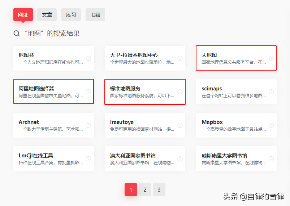Switch to the 文章 tab

47,14
